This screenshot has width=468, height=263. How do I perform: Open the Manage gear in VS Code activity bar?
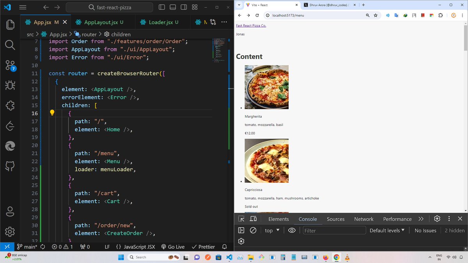pos(10,231)
